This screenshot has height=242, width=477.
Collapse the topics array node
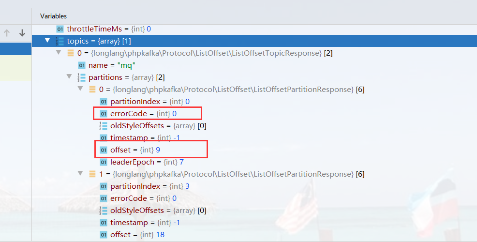tap(47, 40)
